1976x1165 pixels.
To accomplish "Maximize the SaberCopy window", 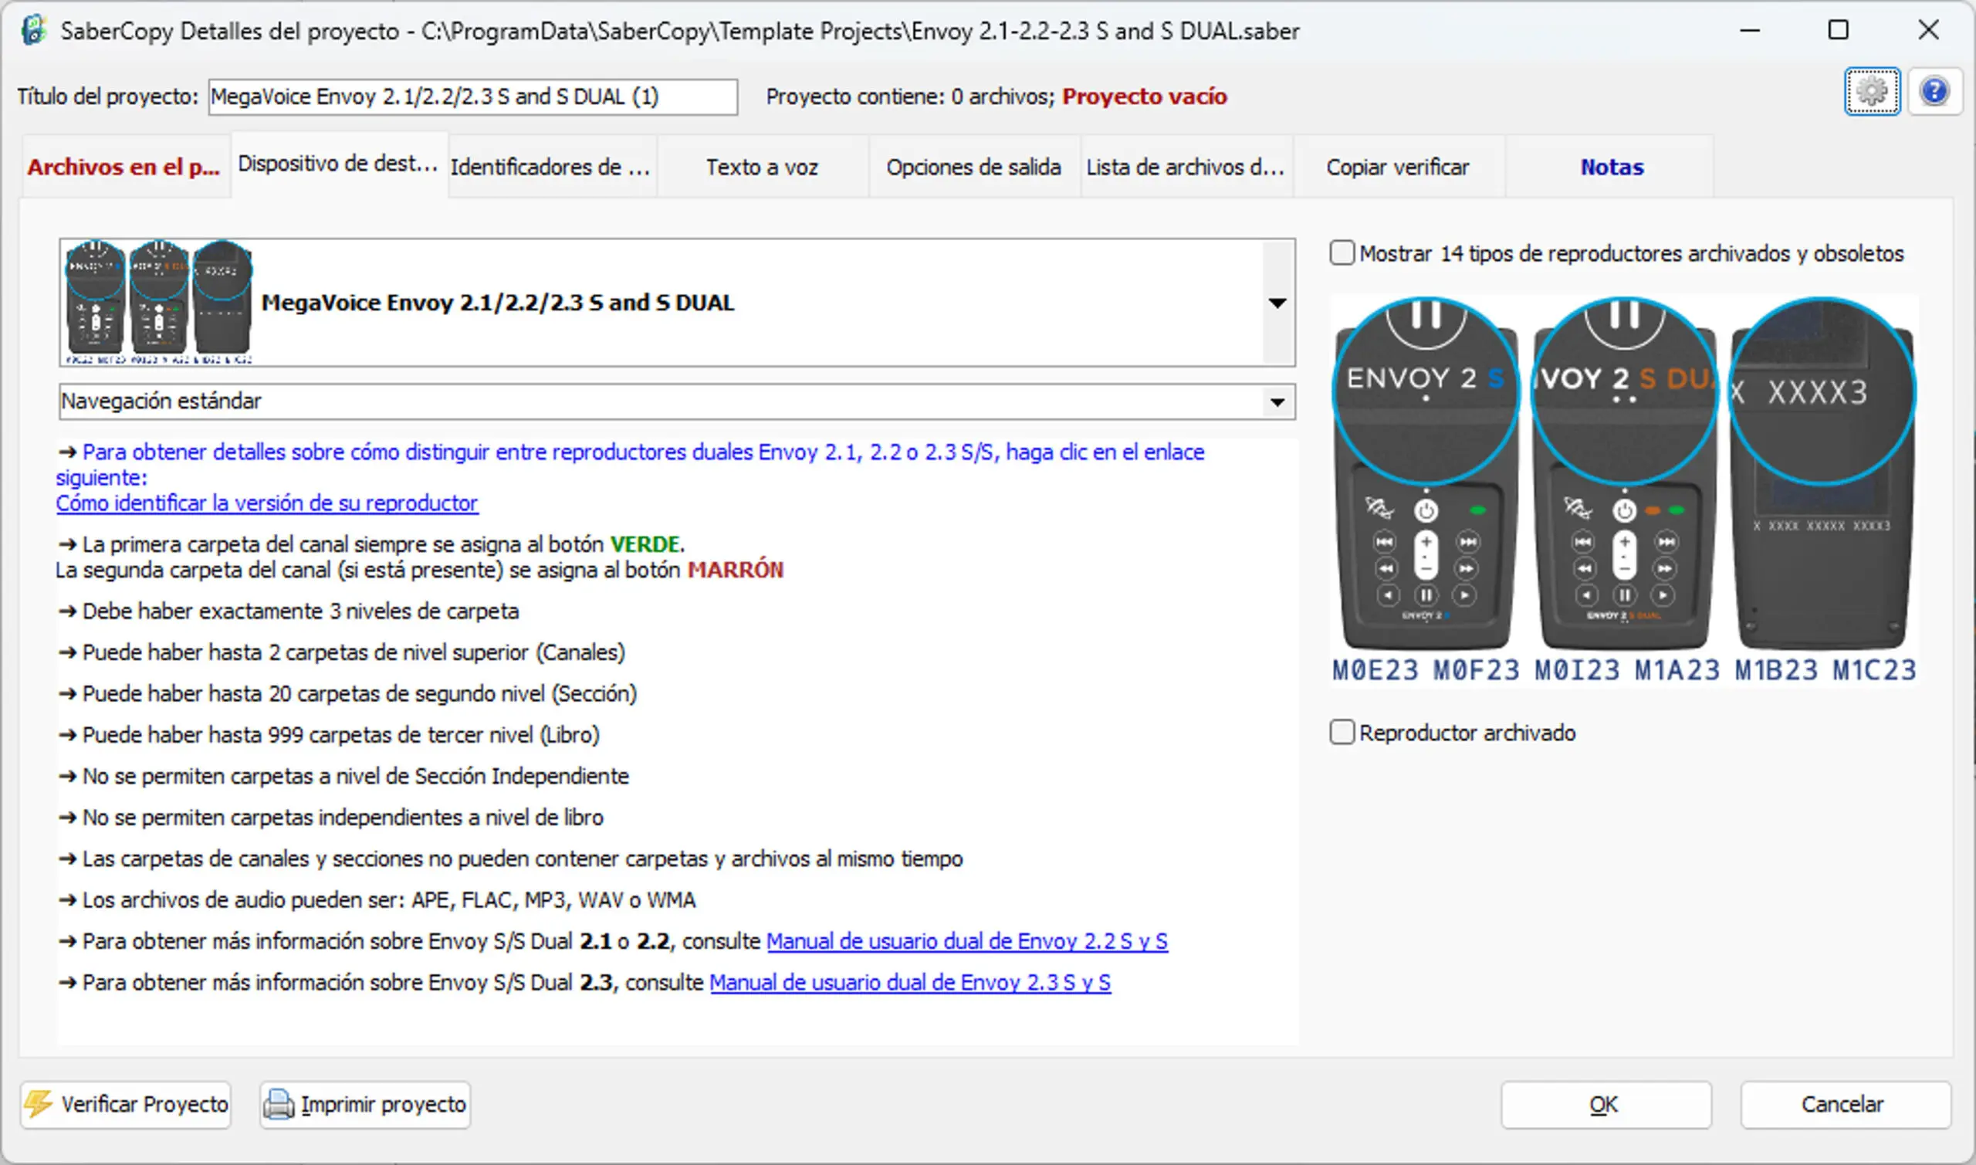I will click(1839, 31).
